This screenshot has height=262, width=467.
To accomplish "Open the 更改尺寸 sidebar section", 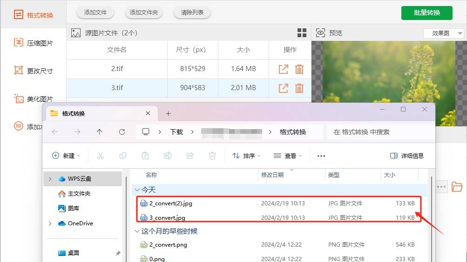I will pos(34,71).
